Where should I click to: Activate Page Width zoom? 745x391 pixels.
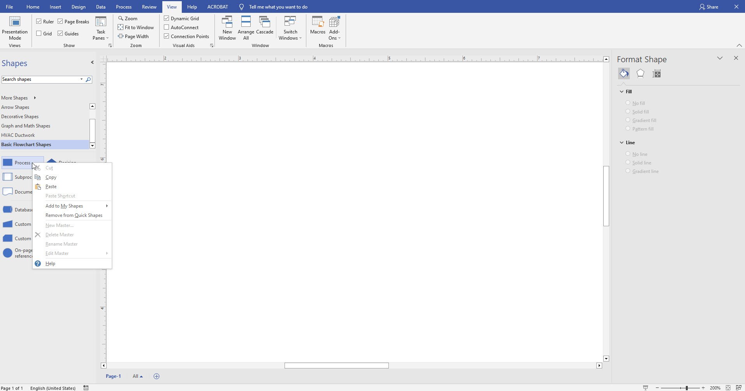[x=134, y=36]
